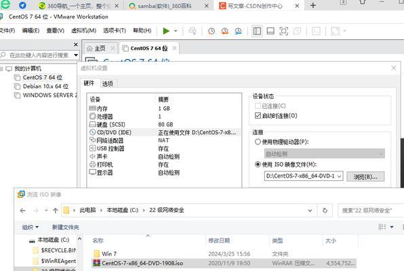Select the CD/DVD (IDE) device row
The height and width of the screenshot is (271, 404).
coord(164,132)
